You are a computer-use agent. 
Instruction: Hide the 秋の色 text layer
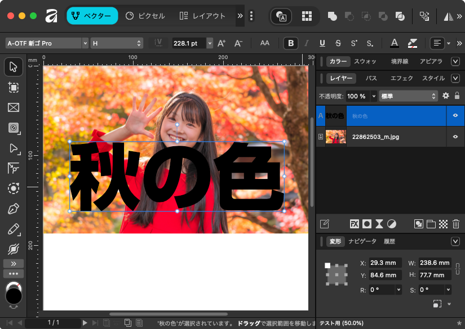pos(455,116)
